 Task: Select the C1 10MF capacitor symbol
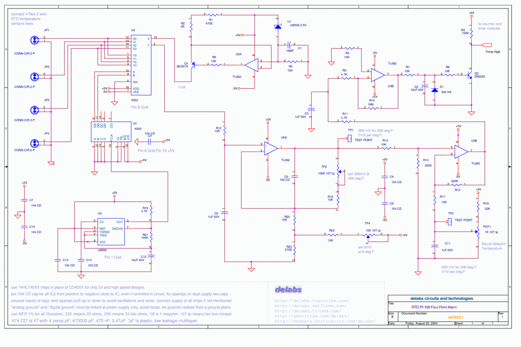[289, 44]
